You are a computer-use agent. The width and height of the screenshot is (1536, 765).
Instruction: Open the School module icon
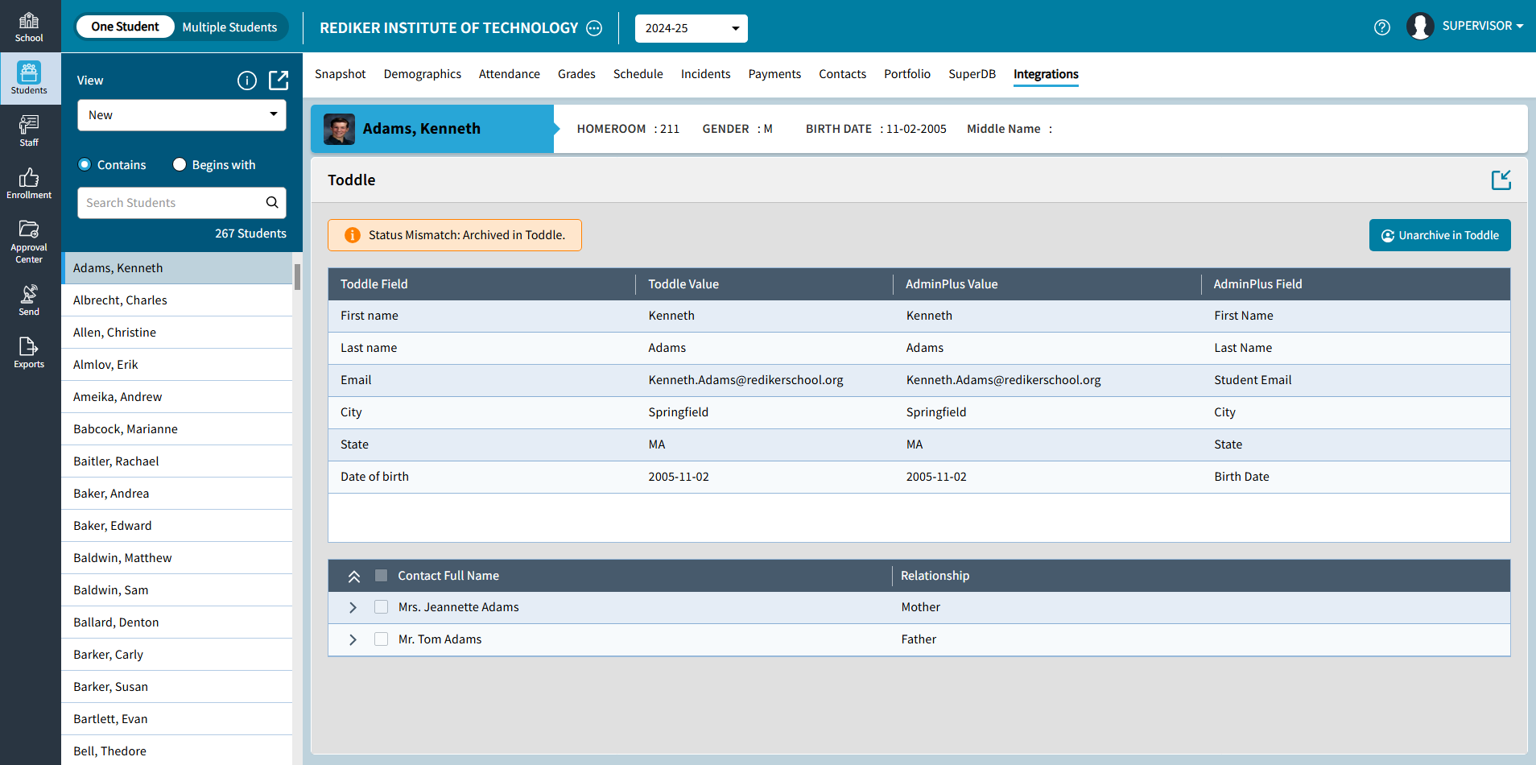pos(29,27)
